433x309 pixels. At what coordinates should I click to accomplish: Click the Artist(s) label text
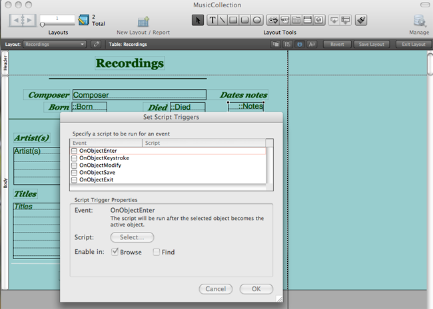pos(32,138)
